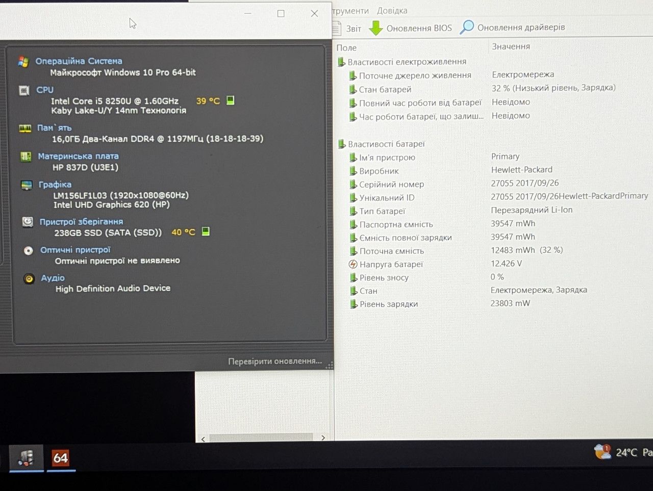Click the weather icon in the taskbar
The height and width of the screenshot is (491, 653).
pos(602,452)
